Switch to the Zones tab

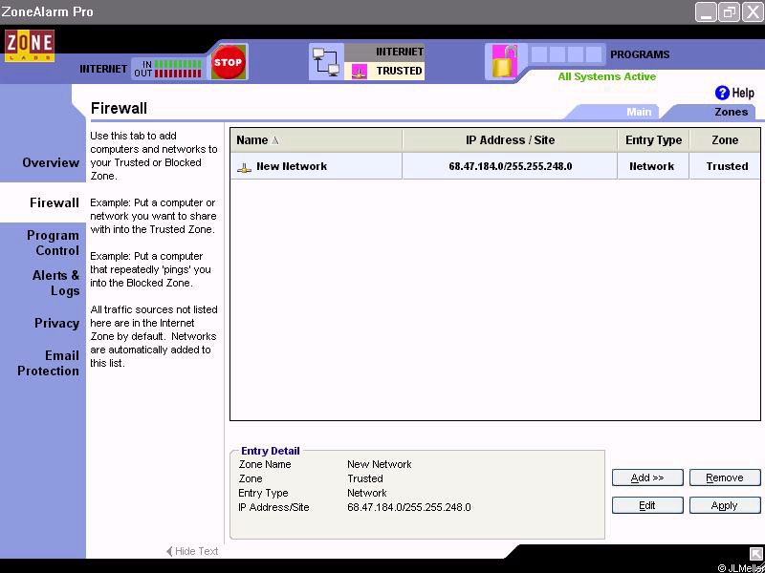[x=731, y=112]
